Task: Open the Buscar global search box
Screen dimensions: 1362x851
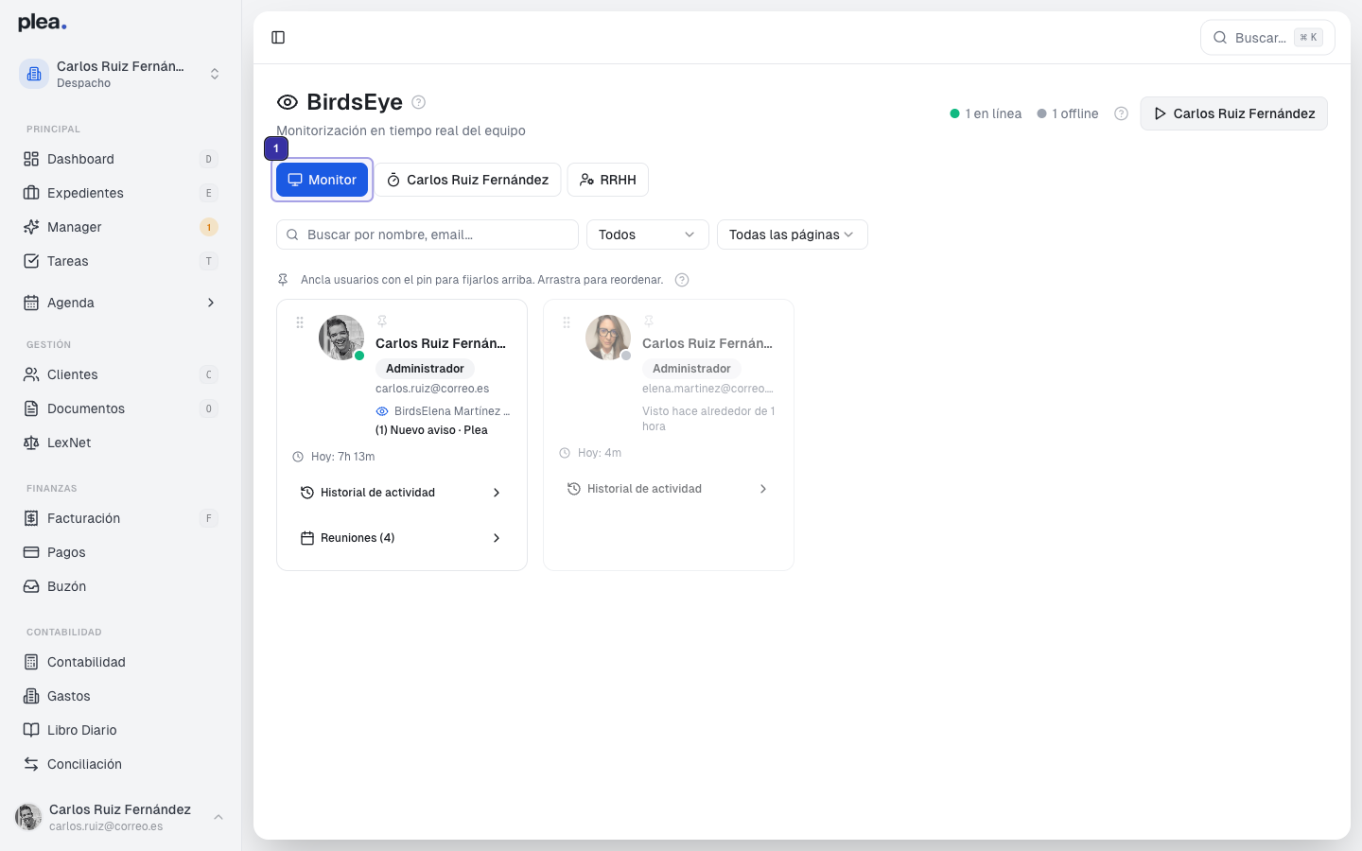Action: (x=1267, y=38)
